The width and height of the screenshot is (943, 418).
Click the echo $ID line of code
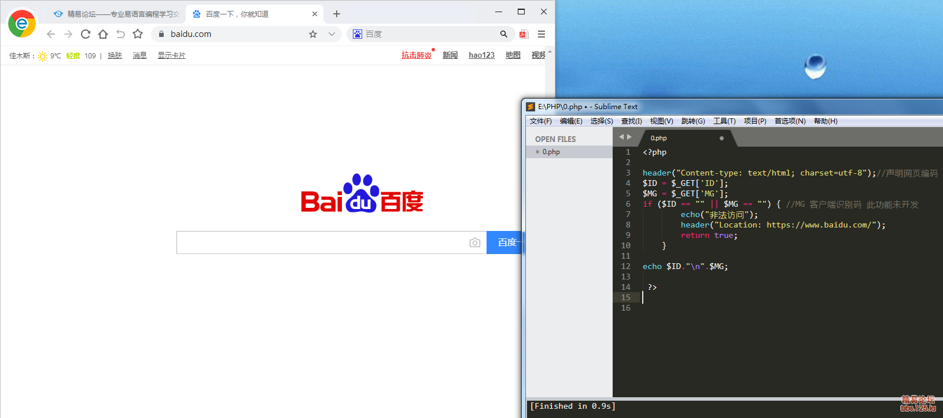pyautogui.click(x=685, y=266)
